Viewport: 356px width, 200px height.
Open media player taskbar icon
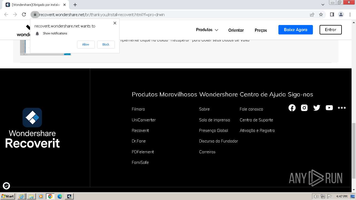(x=41, y=196)
